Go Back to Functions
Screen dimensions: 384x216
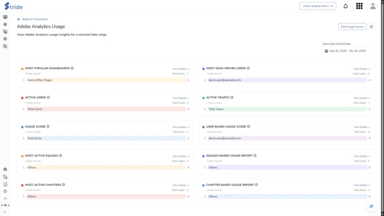coord(32,19)
